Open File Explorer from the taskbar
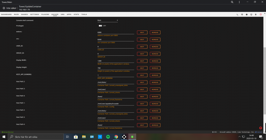266x140 pixels. [x=84, y=137]
